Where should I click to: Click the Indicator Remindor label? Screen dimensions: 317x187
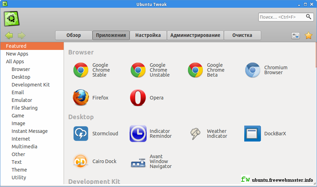tap(161, 134)
